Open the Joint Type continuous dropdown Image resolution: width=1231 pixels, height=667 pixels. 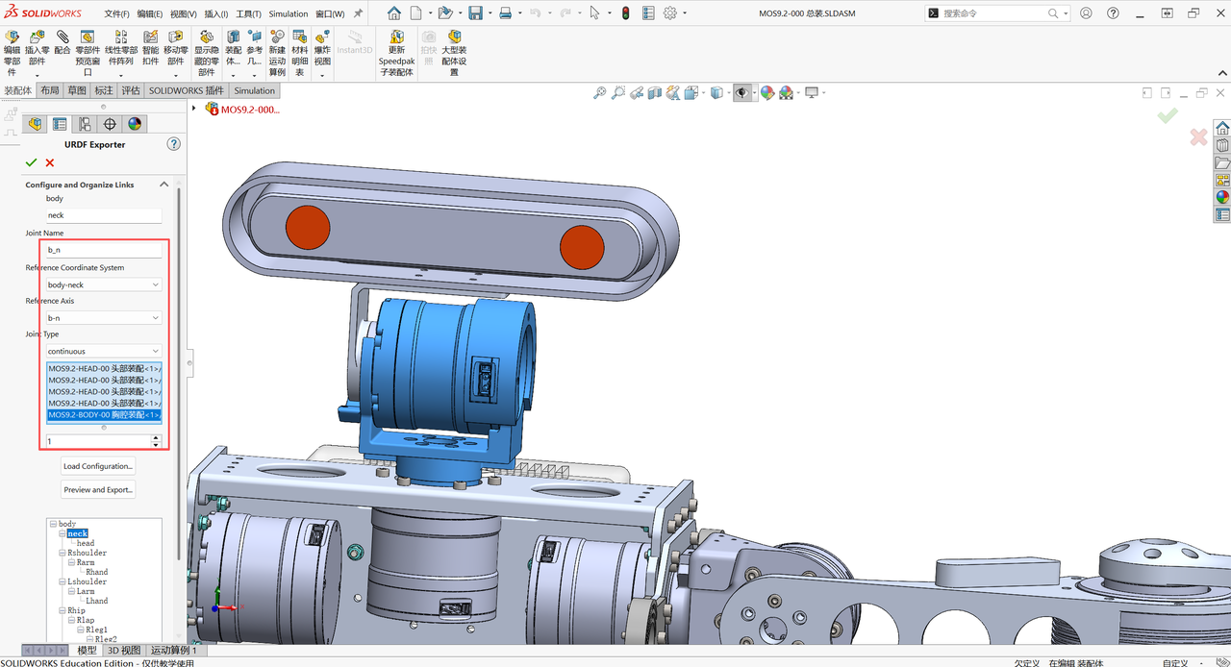[x=104, y=351]
